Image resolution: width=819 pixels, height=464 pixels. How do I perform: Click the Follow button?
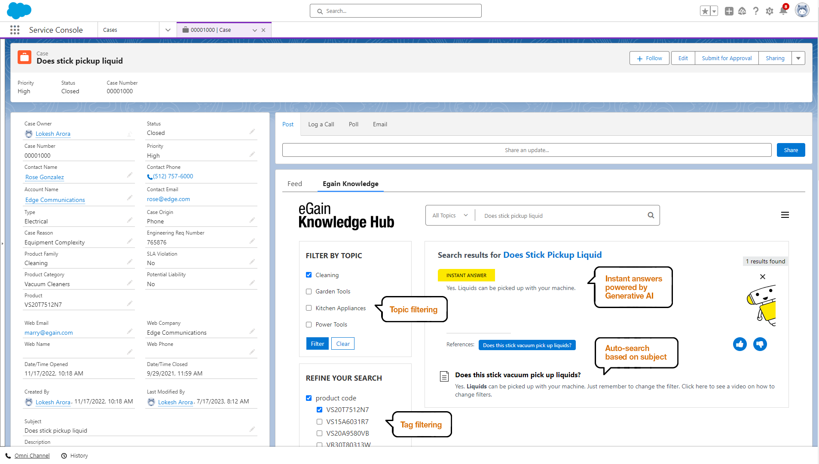point(649,58)
